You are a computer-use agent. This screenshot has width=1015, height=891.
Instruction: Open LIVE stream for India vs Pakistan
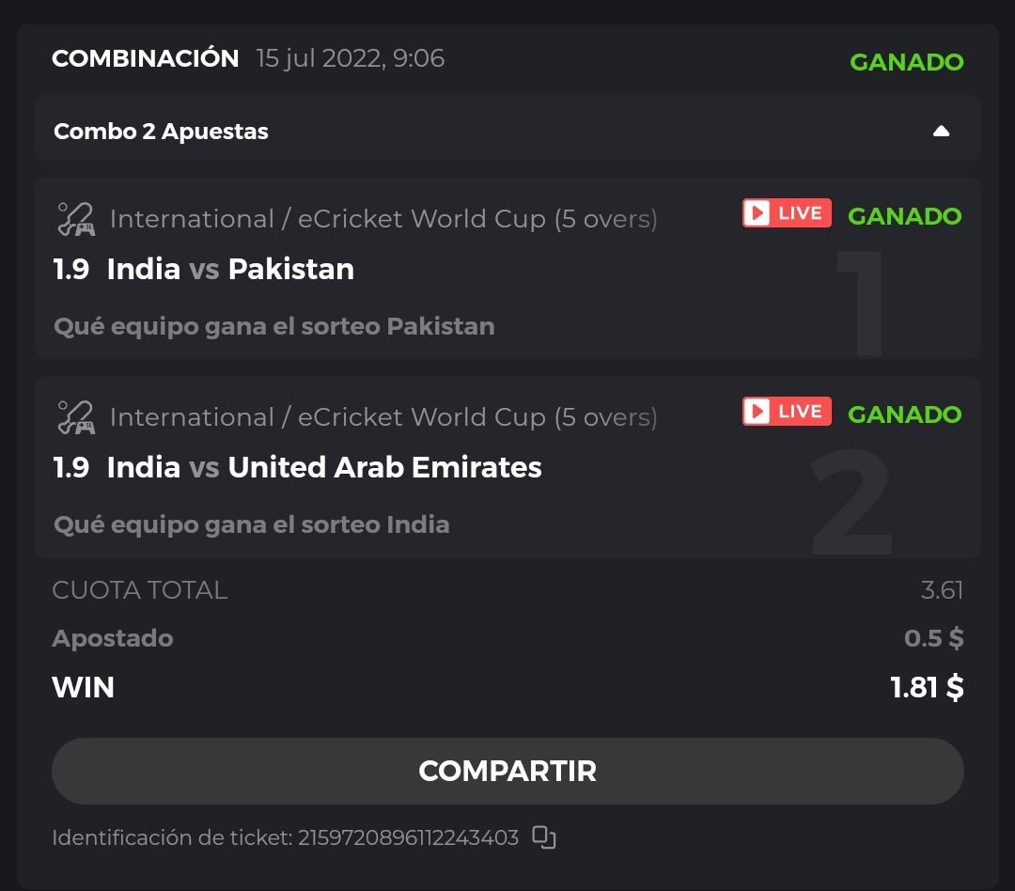pos(786,213)
